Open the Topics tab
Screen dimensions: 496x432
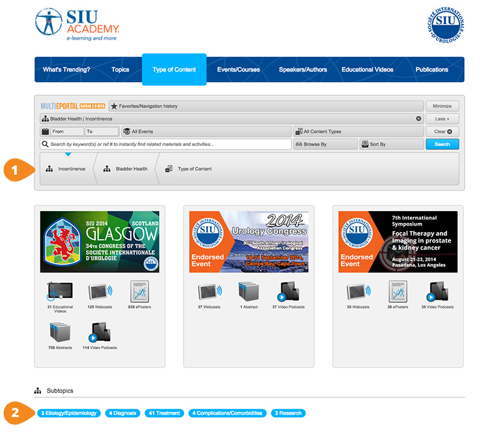point(120,70)
